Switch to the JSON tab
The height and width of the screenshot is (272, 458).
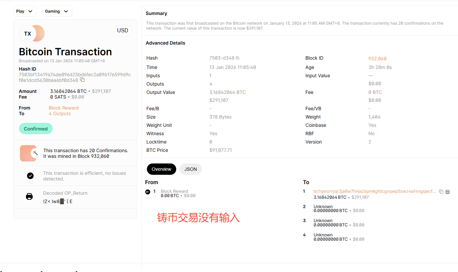pos(191,169)
